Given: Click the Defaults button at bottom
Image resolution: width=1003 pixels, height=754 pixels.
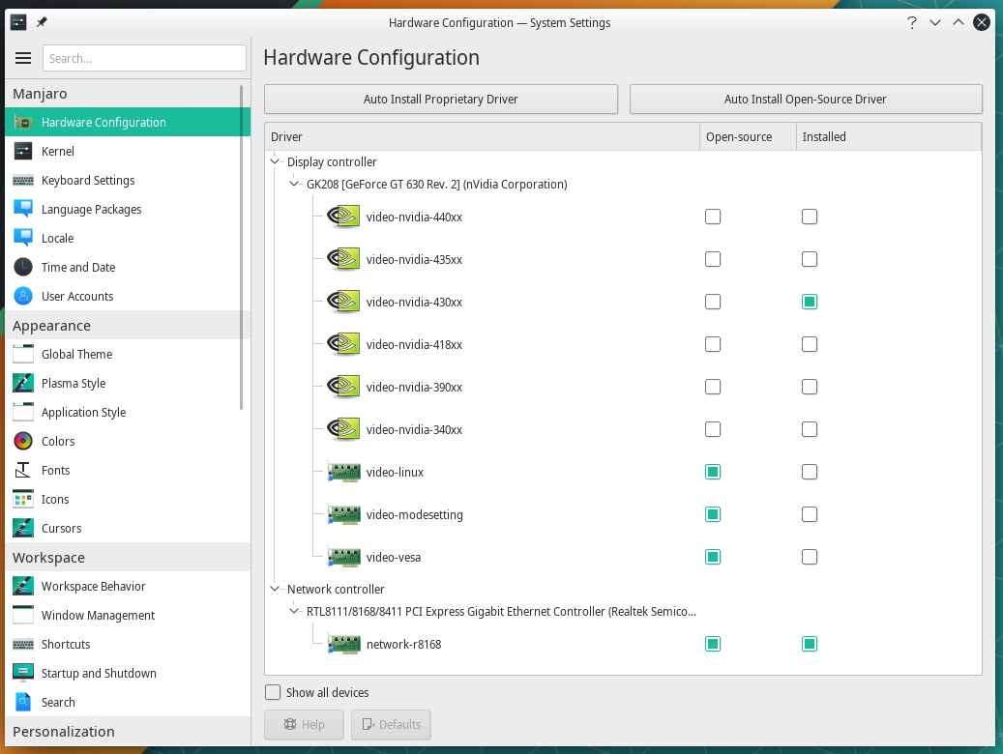Looking at the screenshot, I should [391, 725].
